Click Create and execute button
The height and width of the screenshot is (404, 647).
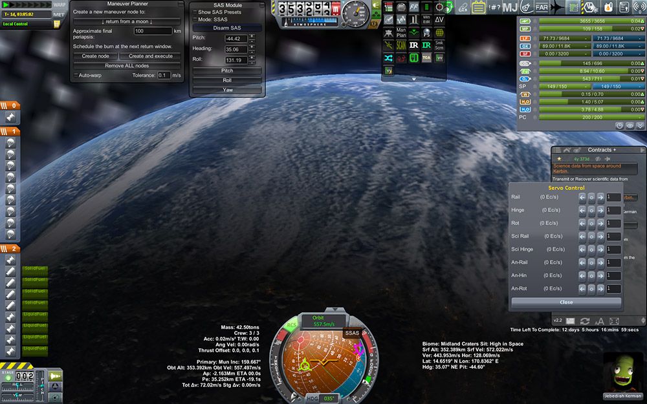[x=151, y=56]
